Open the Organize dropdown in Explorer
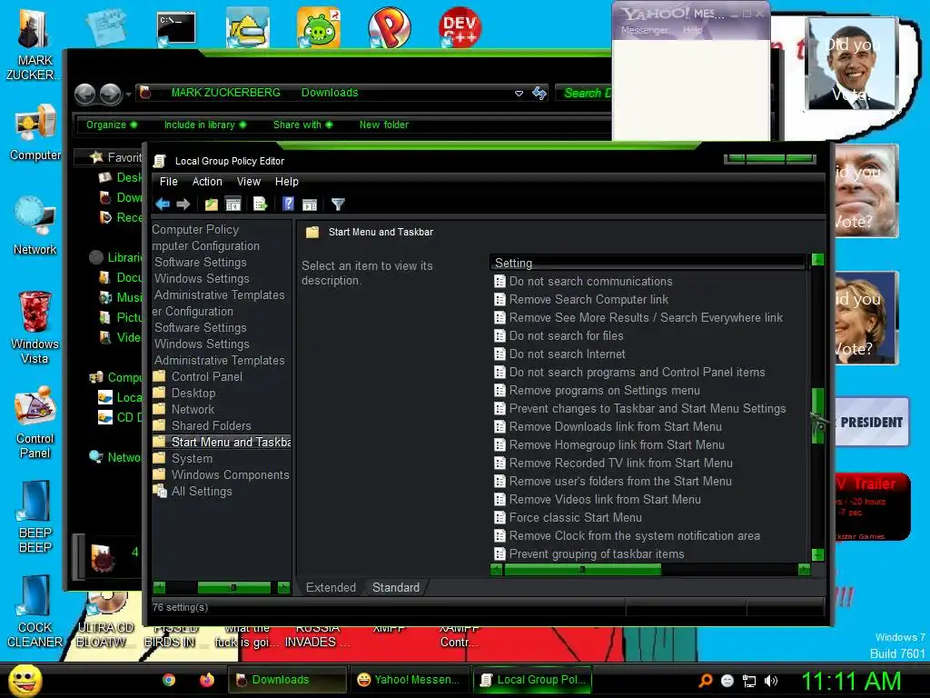930x698 pixels. (x=112, y=125)
